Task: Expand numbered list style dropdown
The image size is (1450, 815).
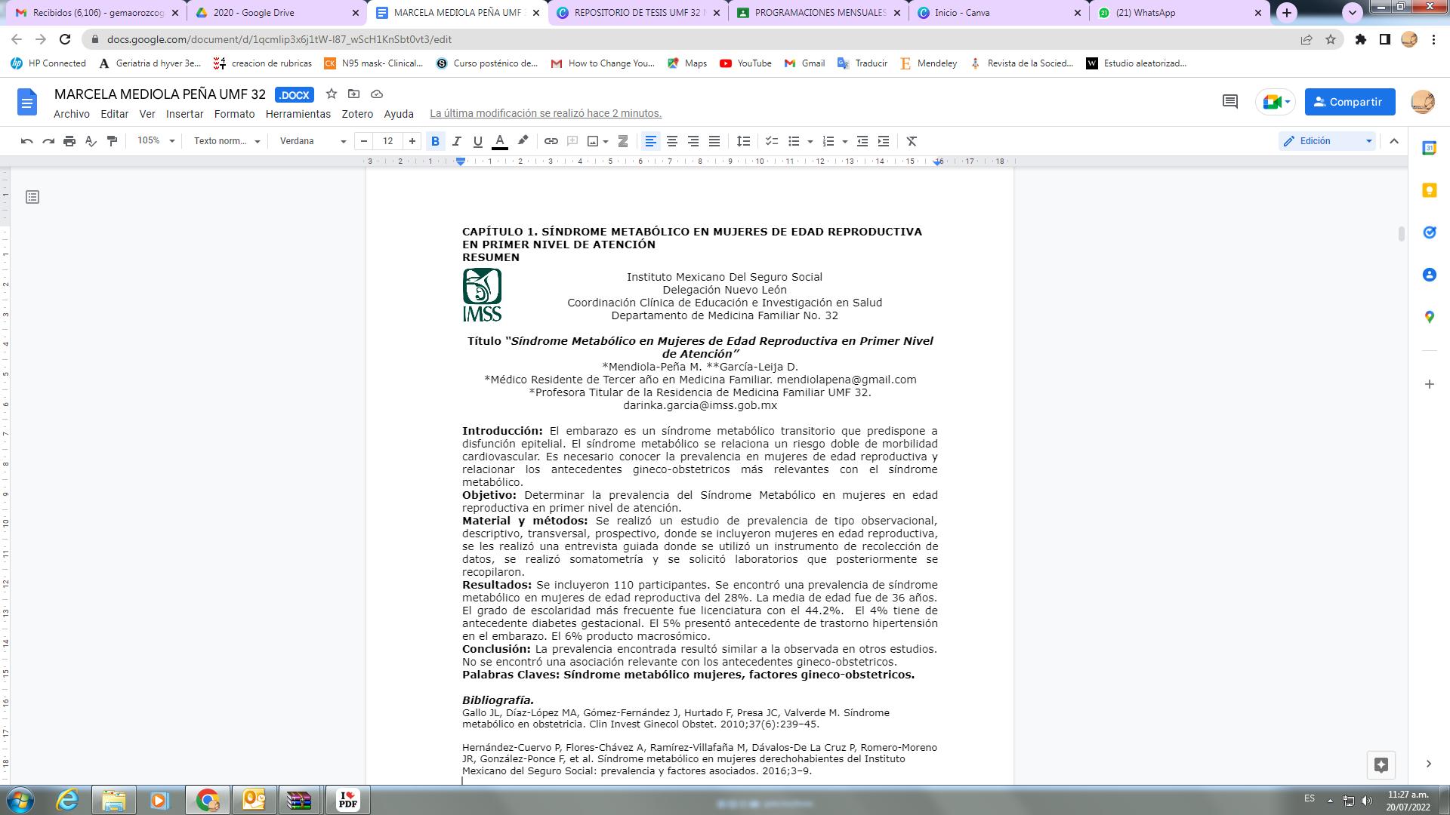Action: click(x=845, y=141)
